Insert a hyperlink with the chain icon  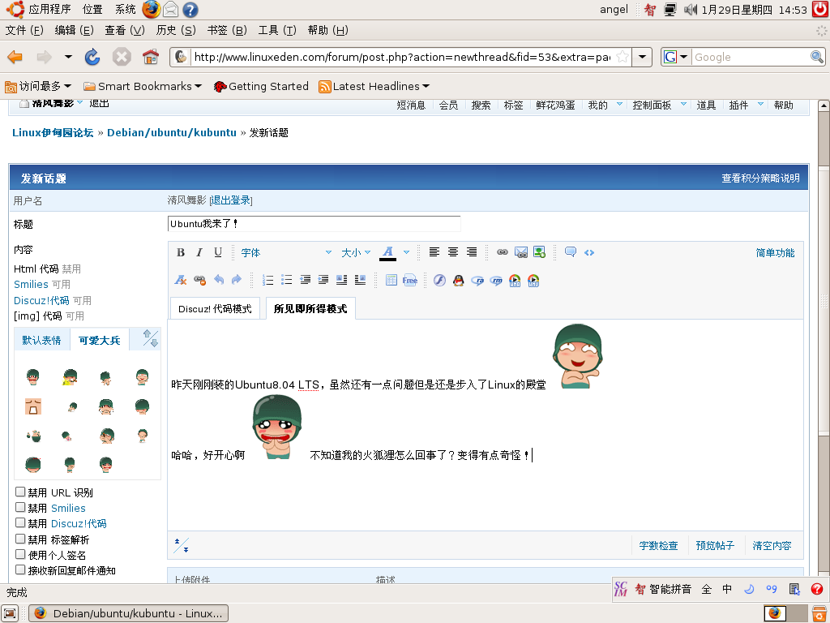503,253
